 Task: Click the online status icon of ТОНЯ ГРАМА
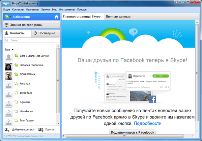pos(16,74)
